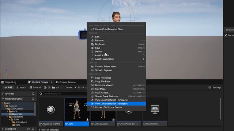Click the Import button
The height and width of the screenshot is (131, 234).
click(22, 87)
